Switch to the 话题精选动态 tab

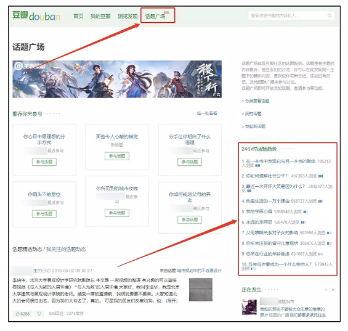[x=27, y=249]
